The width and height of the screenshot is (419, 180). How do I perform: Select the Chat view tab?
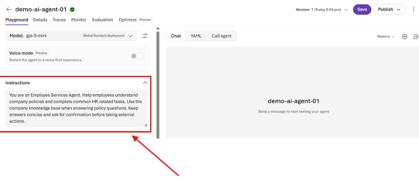[176, 36]
